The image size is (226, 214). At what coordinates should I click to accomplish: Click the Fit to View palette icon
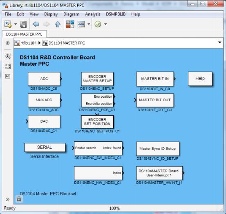[8, 66]
